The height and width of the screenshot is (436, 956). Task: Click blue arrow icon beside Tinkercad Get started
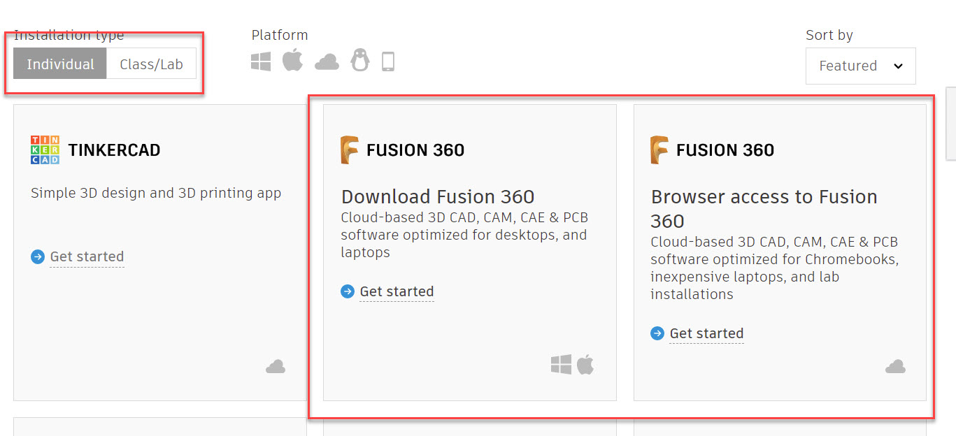tap(38, 256)
